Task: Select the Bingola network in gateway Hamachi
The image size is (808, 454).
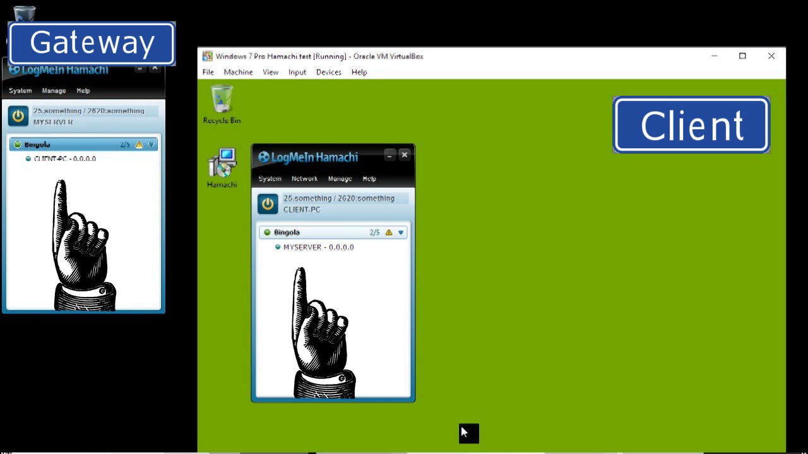Action: click(x=83, y=144)
